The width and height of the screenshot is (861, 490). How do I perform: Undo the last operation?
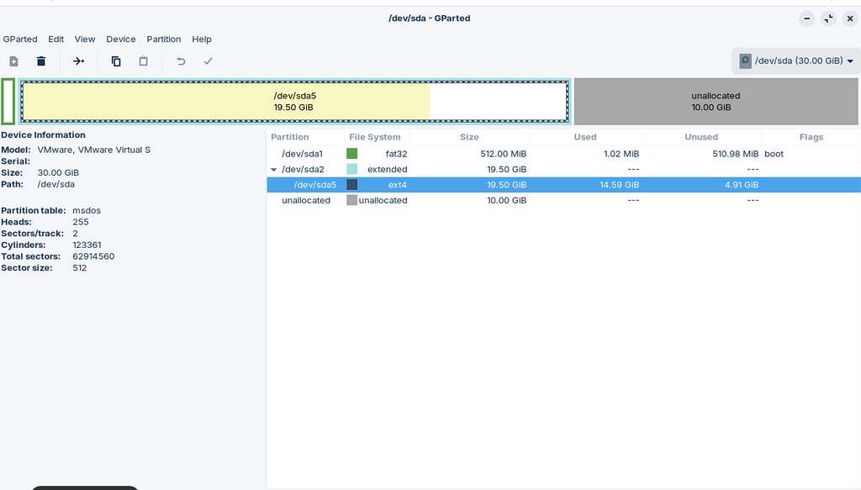click(178, 61)
